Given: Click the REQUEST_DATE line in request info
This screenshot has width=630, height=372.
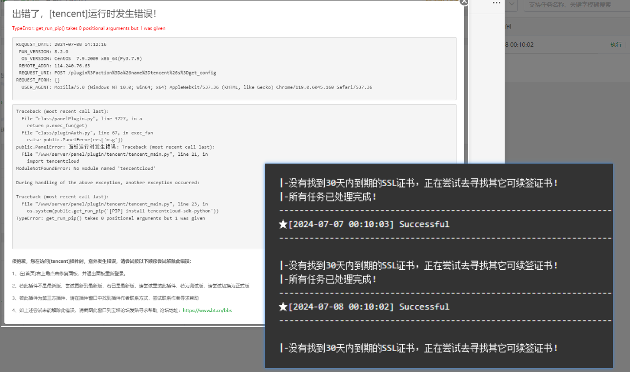Looking at the screenshot, I should [x=61, y=44].
